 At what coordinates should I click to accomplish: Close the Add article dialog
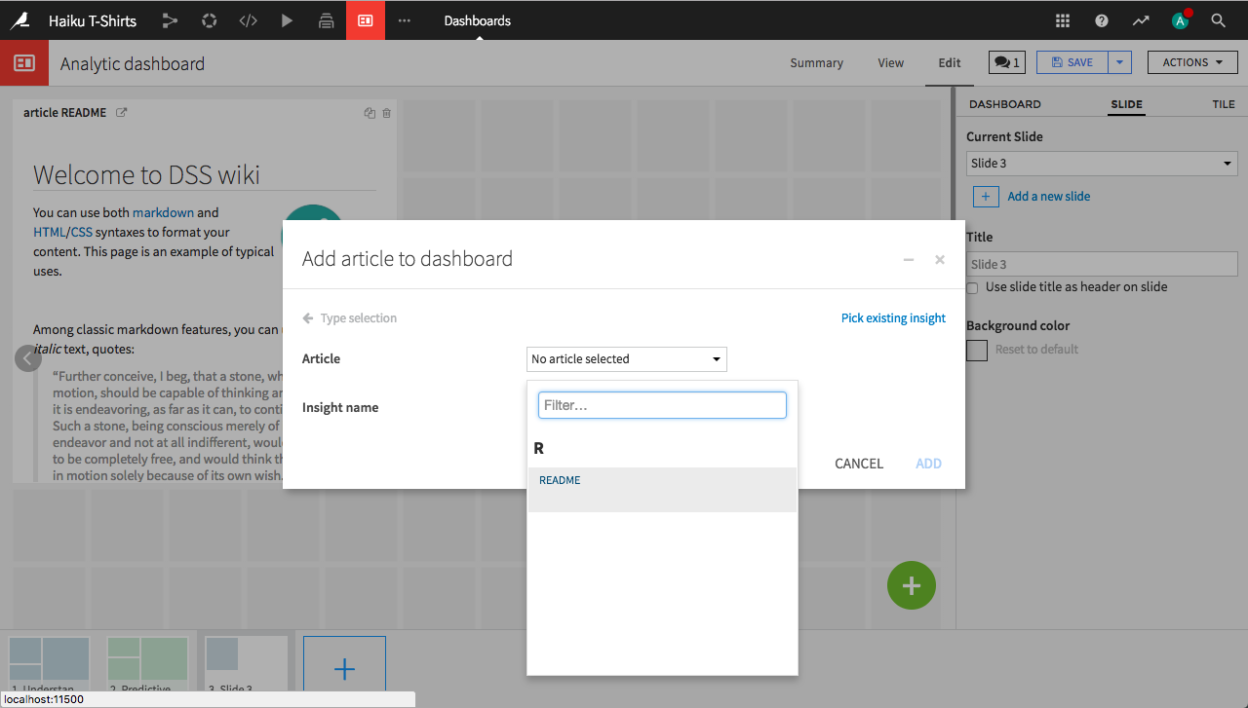[940, 260]
